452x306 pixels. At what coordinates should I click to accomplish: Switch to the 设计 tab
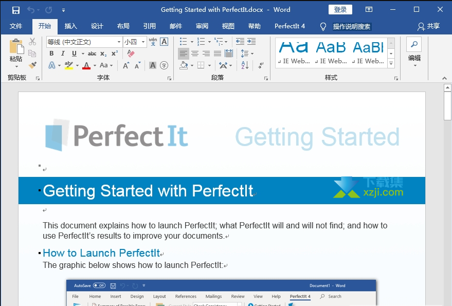coord(97,26)
